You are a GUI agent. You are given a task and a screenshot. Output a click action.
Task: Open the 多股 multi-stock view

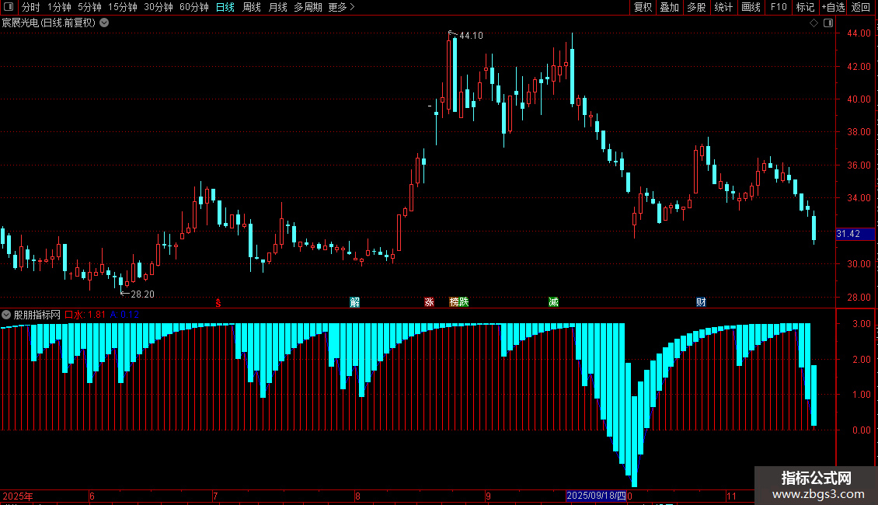(x=697, y=7)
